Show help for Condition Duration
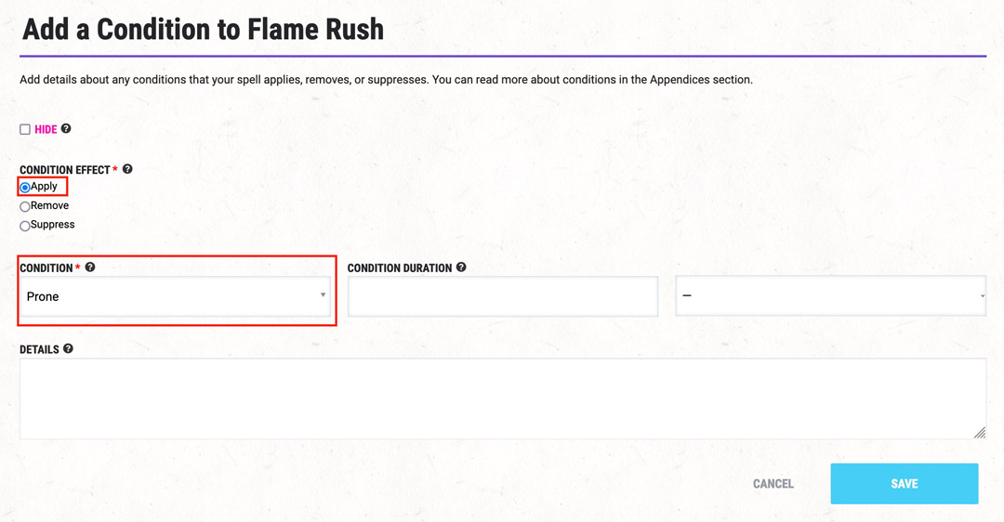This screenshot has height=522, width=1004. [x=461, y=267]
